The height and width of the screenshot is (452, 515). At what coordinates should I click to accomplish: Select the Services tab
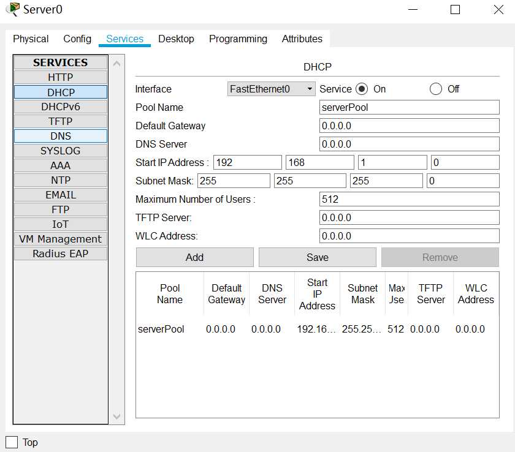[x=124, y=39]
